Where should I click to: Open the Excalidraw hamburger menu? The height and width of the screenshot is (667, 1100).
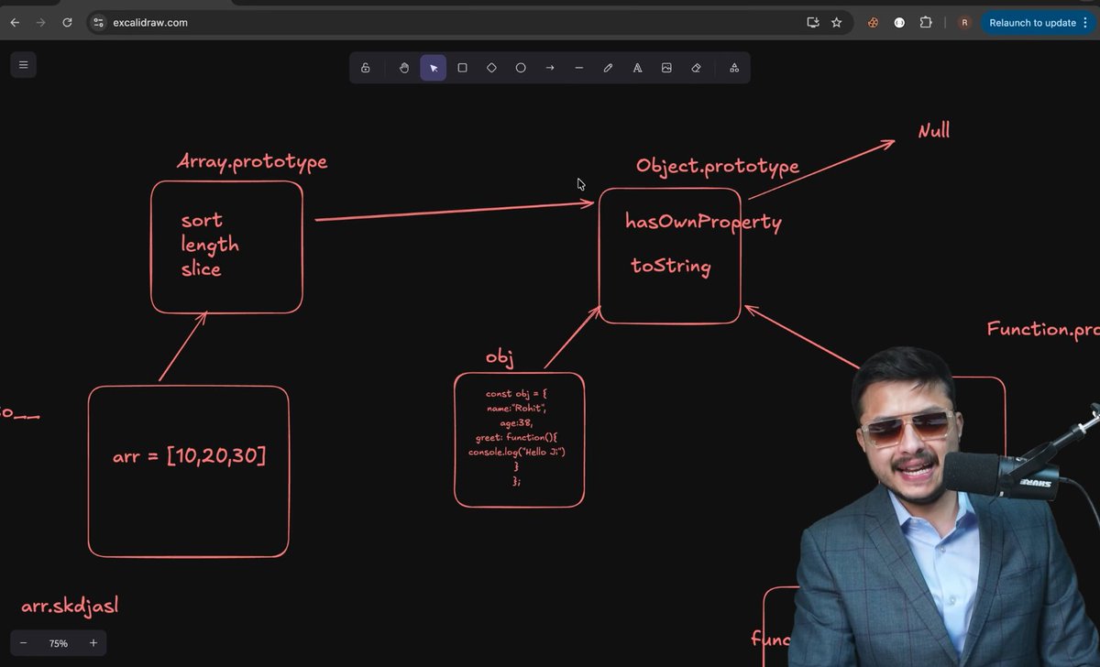pyautogui.click(x=23, y=64)
